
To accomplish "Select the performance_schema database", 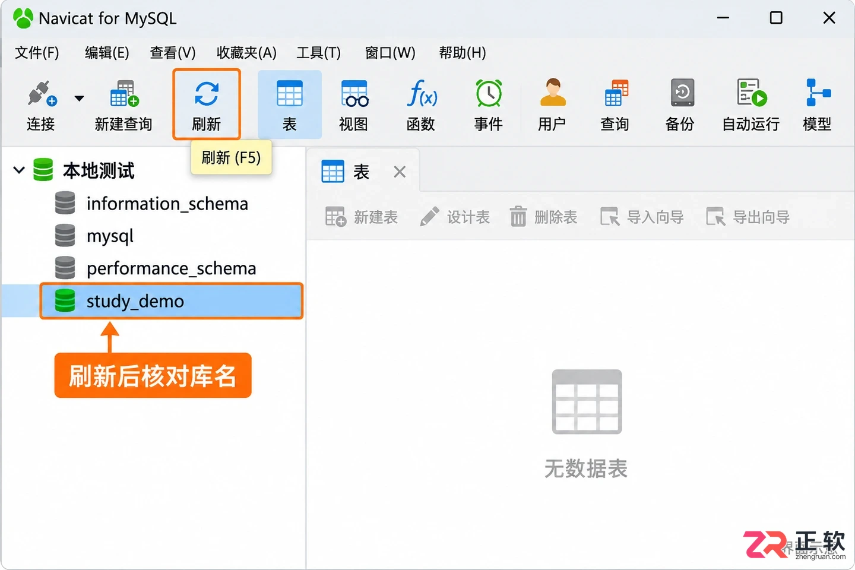I will tap(172, 268).
